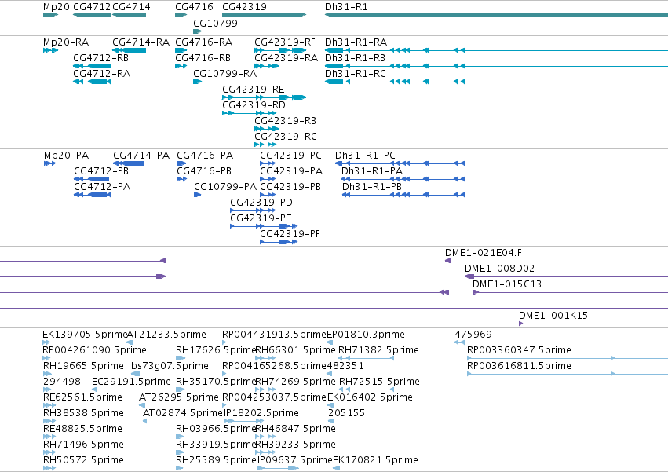
Task: Select the CG42319 gene label
Action: pyautogui.click(x=245, y=7)
